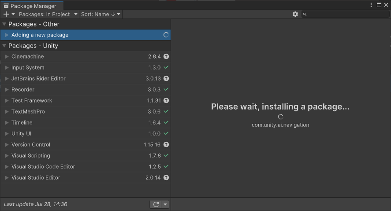
Task: Expand the Recorder package versions
Action: click(x=7, y=89)
